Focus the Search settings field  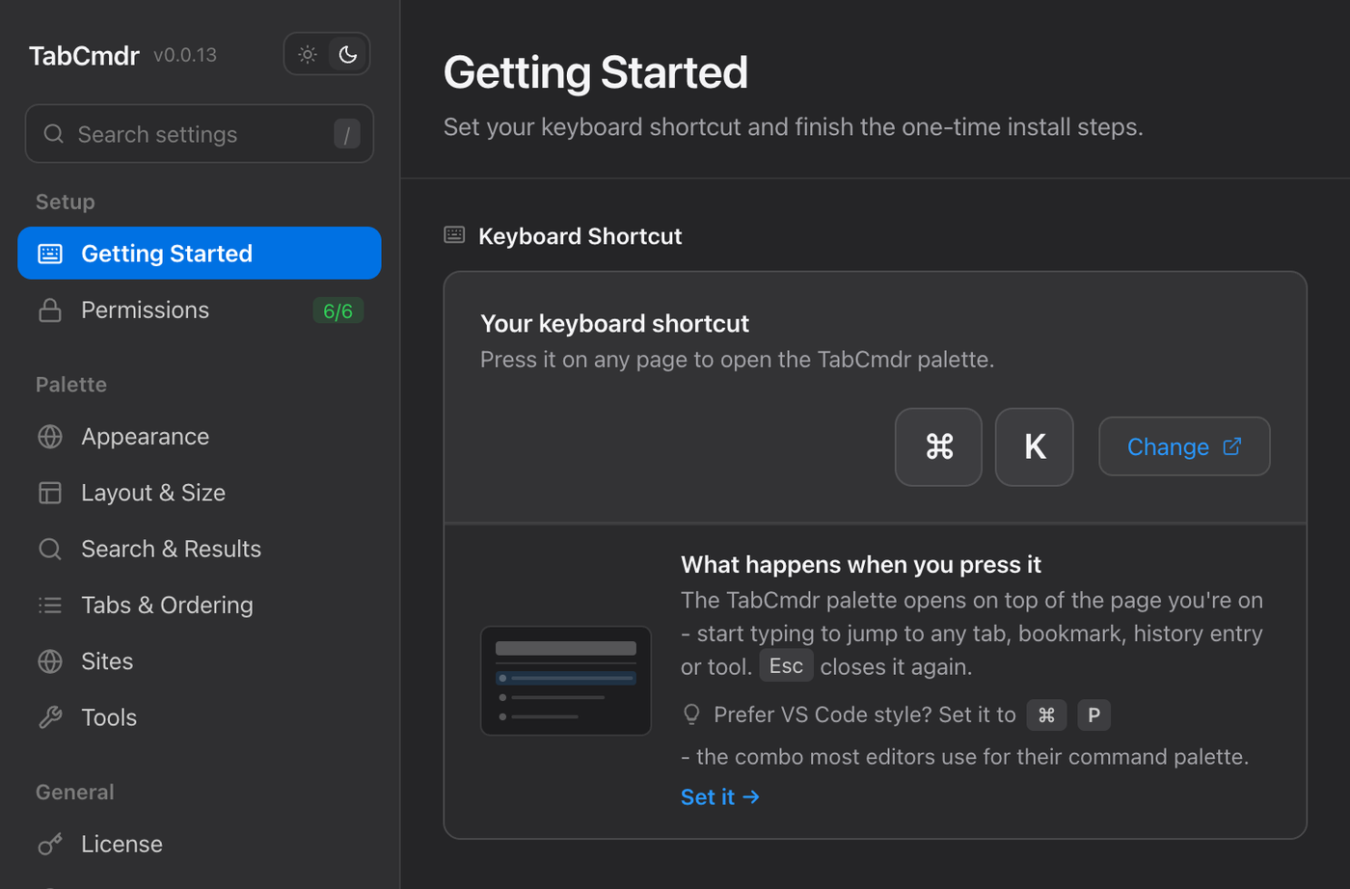point(200,134)
